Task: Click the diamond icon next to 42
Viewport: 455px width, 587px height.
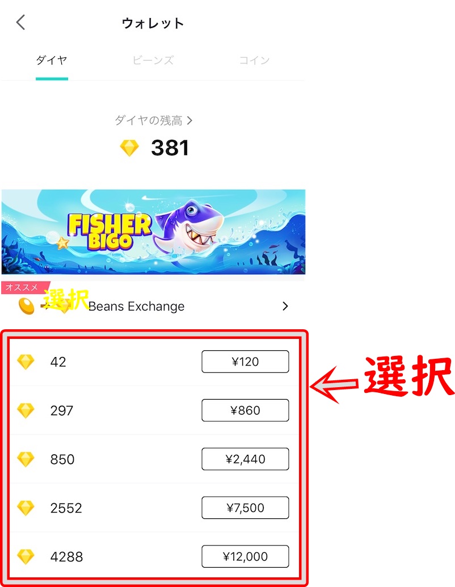Action: pyautogui.click(x=26, y=362)
